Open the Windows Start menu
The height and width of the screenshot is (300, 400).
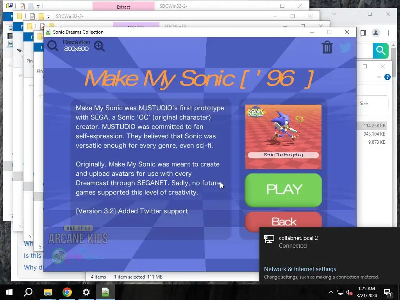[x=9, y=292]
